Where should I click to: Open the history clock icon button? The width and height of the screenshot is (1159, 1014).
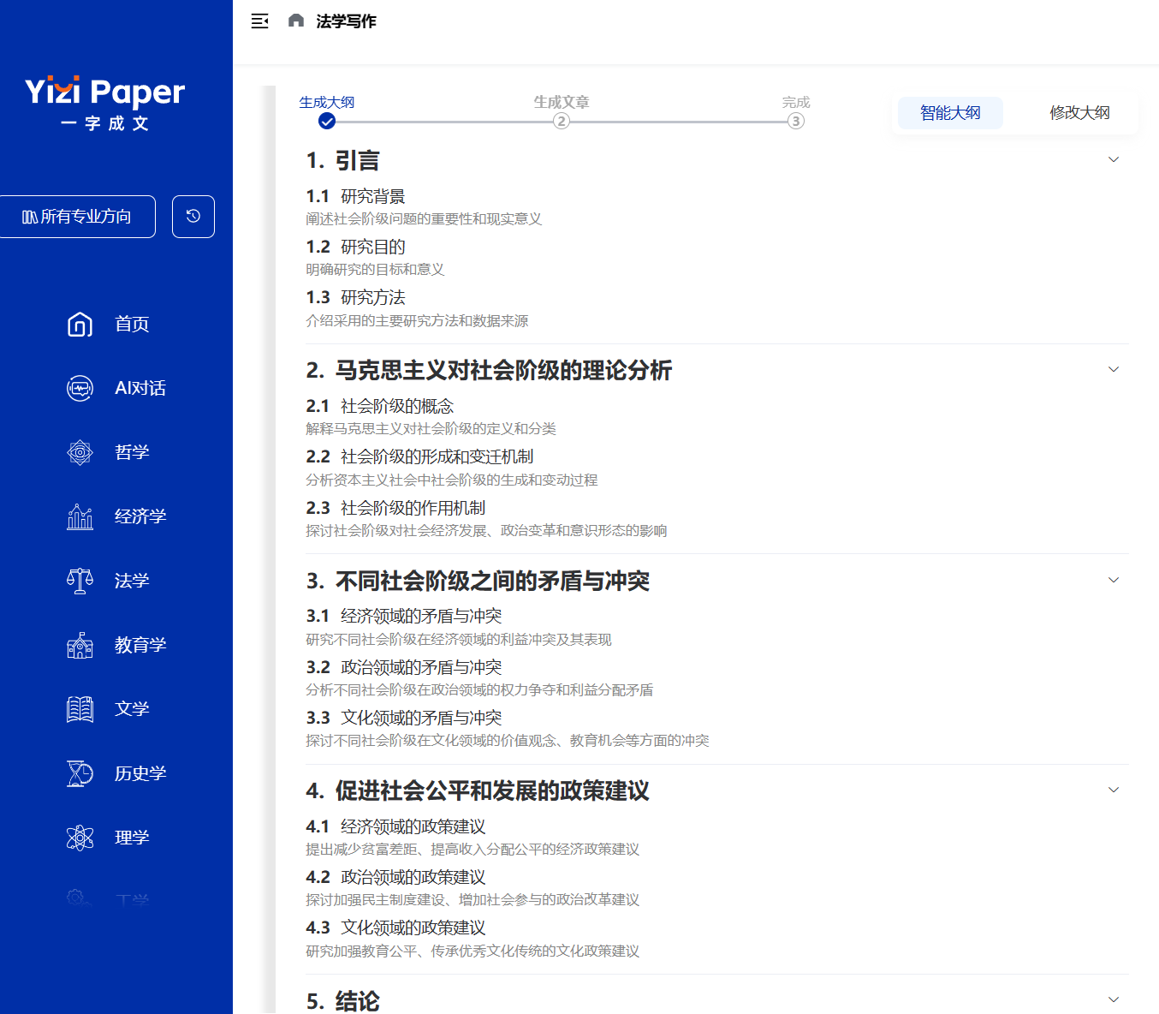click(x=193, y=217)
